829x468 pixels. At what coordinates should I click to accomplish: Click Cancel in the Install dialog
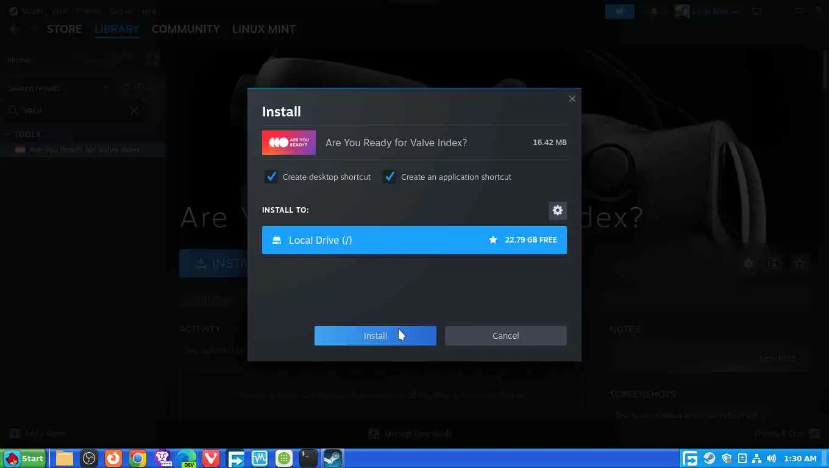point(506,336)
